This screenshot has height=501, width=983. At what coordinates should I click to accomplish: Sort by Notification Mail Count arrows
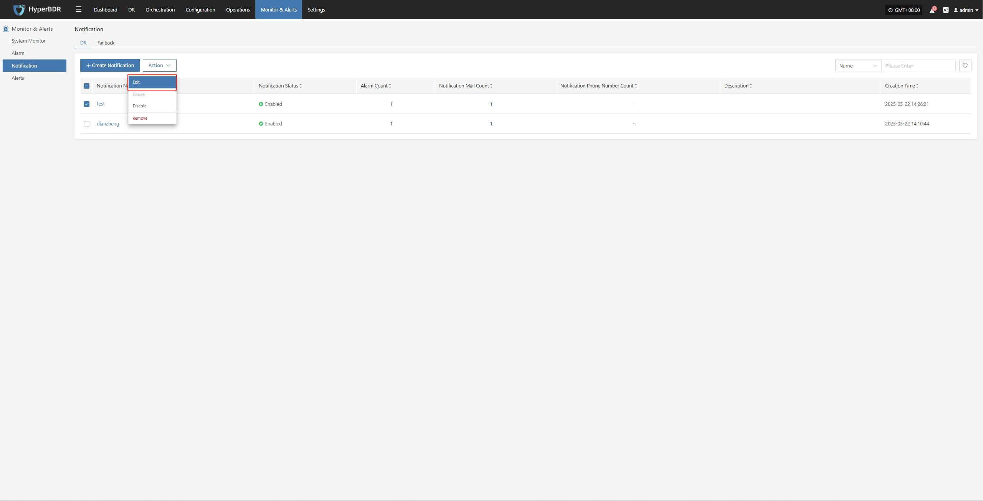(491, 86)
